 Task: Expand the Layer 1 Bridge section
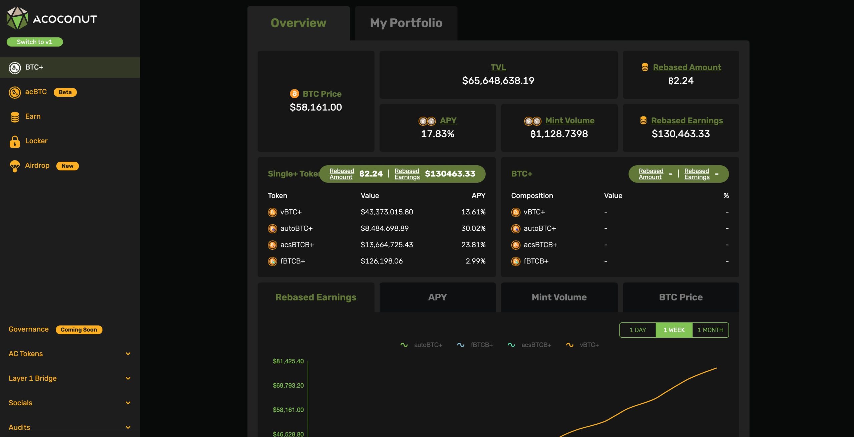[x=128, y=378]
